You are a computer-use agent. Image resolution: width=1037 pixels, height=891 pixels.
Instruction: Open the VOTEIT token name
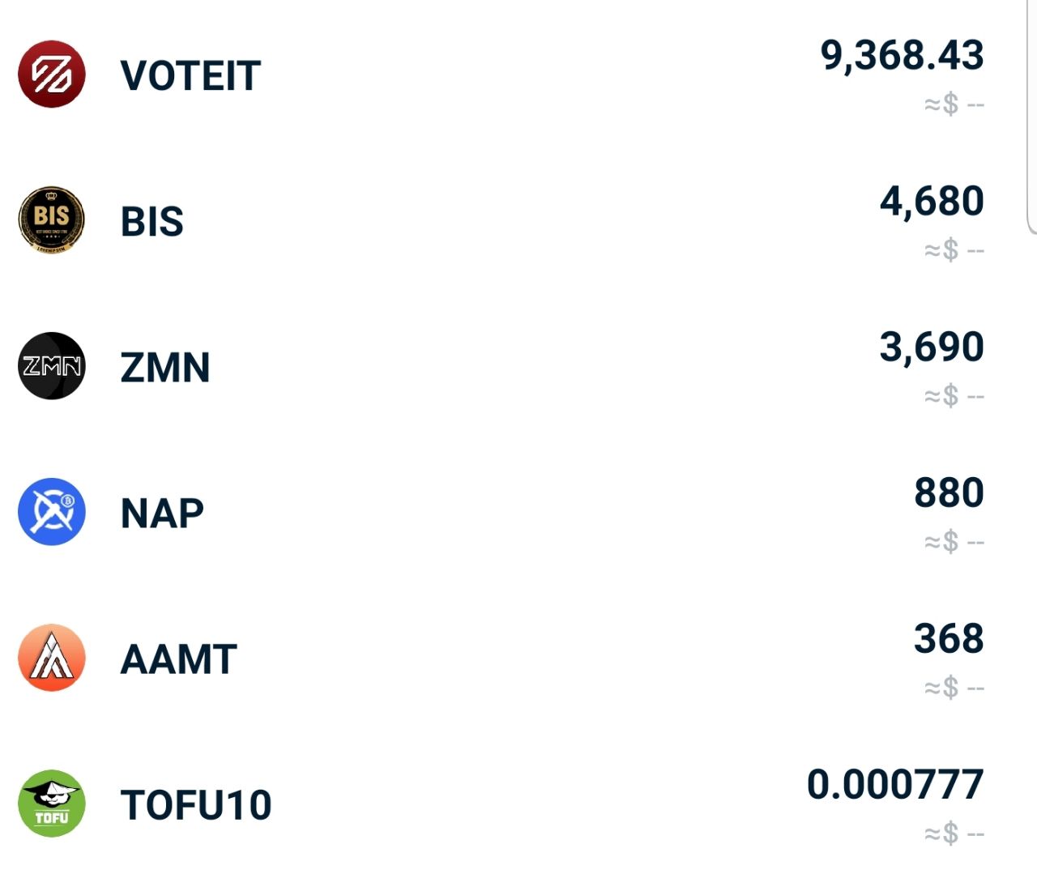point(190,76)
